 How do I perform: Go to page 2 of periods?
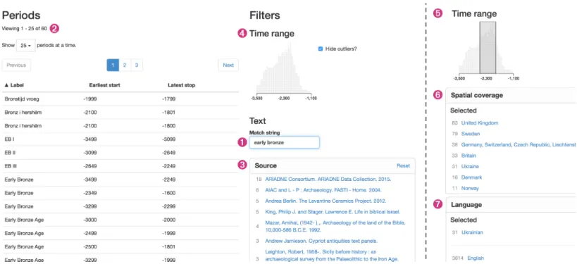point(125,65)
